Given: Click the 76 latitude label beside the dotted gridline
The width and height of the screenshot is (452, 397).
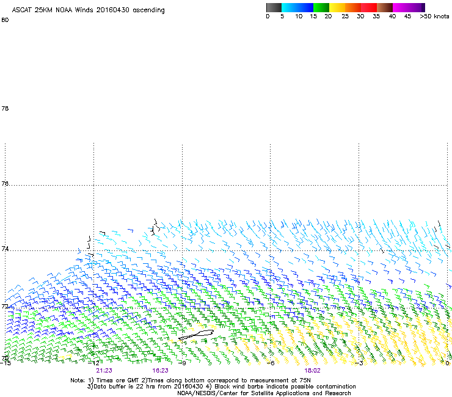Looking at the screenshot, I should pos(5,184).
